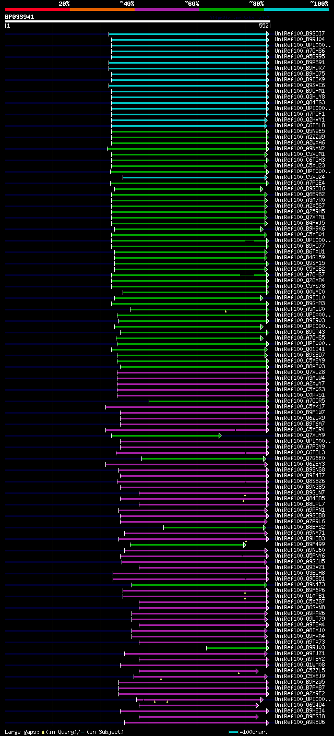Open hit UniRef100_A7QHS6
Image resolution: width=334 pixels, height=736 pixels.
(300, 51)
